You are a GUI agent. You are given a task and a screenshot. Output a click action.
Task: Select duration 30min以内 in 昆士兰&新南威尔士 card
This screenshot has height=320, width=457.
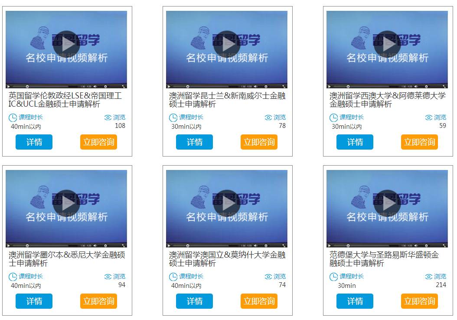pyautogui.click(x=186, y=127)
